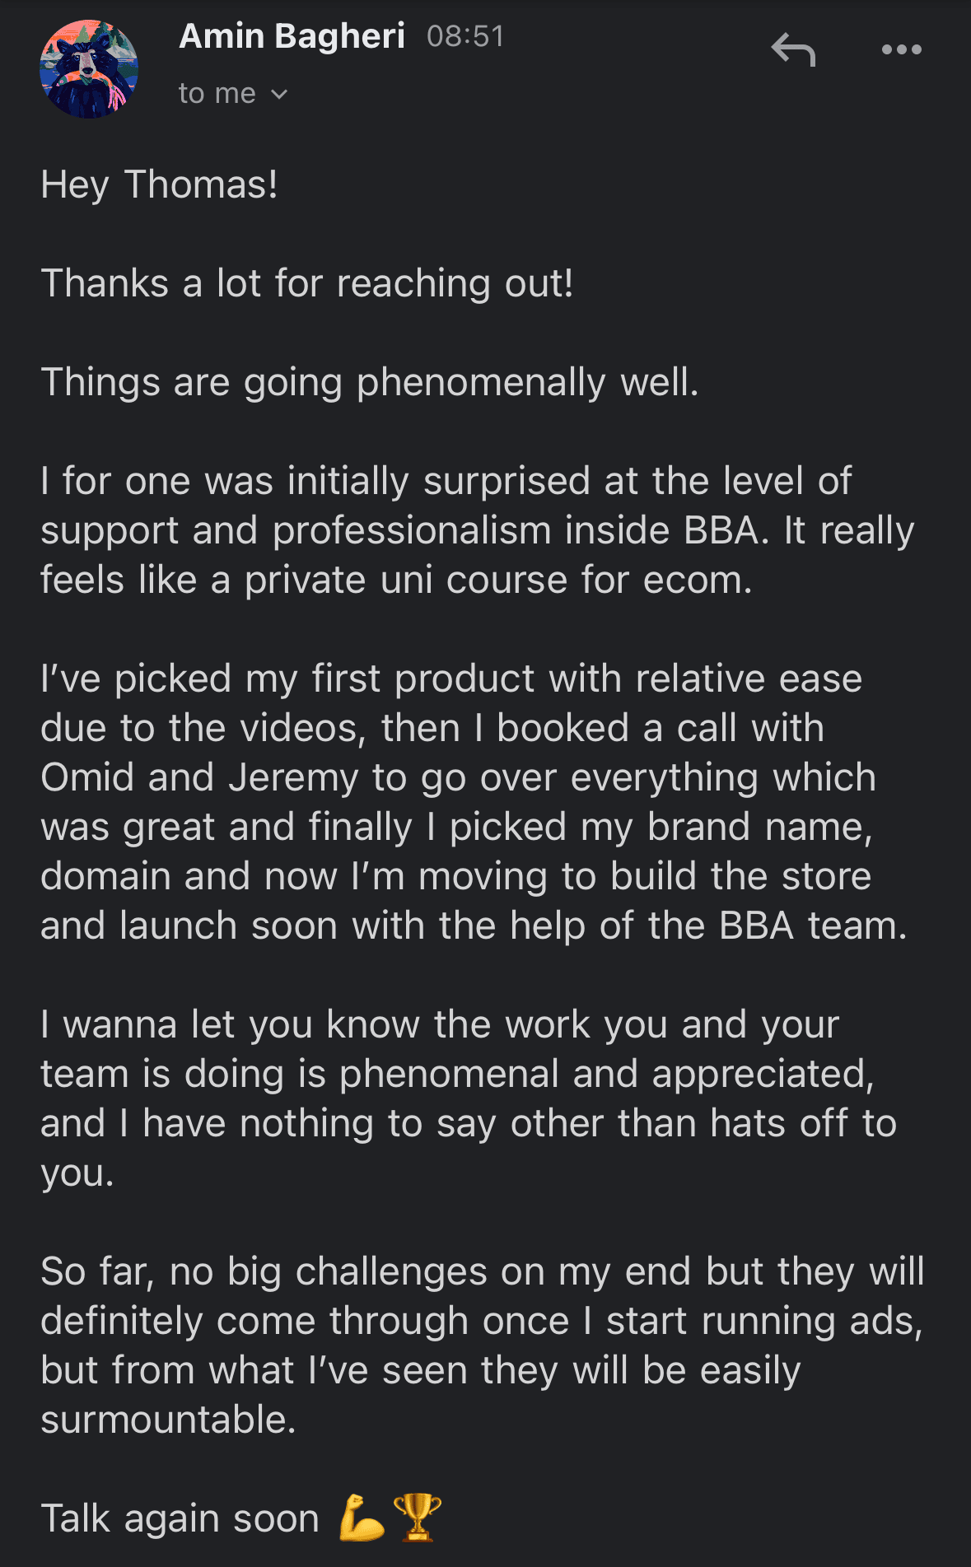
Task: Tap the reply arrow icon
Action: point(793,49)
